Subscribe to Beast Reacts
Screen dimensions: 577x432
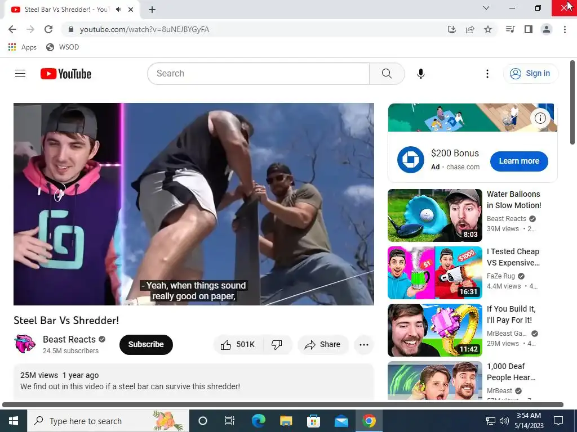pos(146,345)
